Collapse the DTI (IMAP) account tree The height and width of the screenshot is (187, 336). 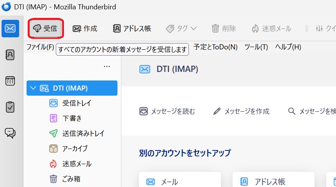pyautogui.click(x=33, y=88)
